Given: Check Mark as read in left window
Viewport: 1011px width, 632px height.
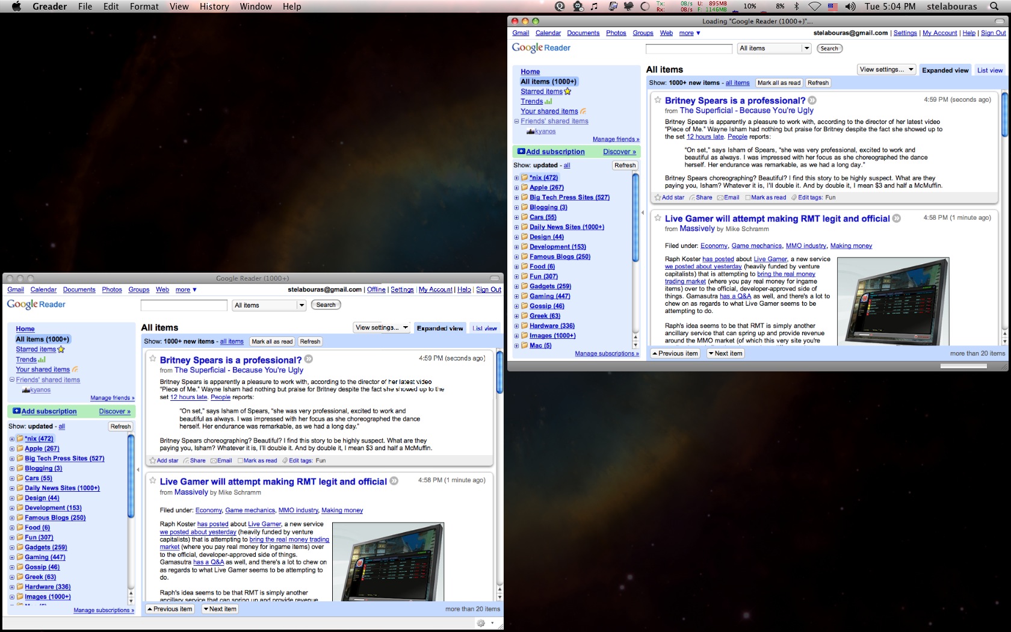Looking at the screenshot, I should click(x=240, y=460).
